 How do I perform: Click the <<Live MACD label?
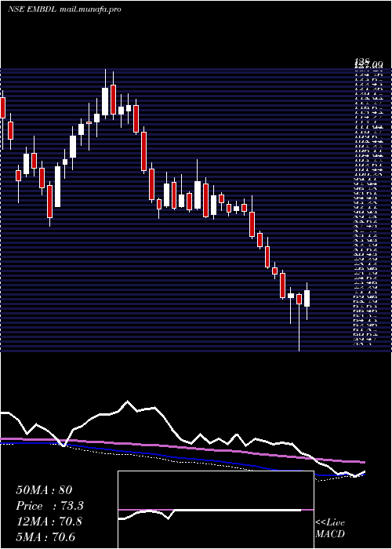coord(330,529)
